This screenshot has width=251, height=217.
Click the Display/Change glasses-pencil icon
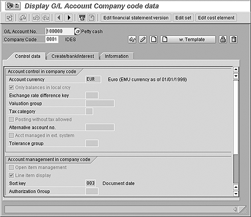(x=132, y=39)
